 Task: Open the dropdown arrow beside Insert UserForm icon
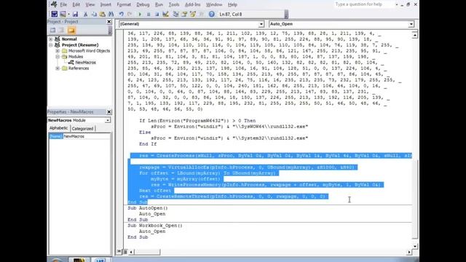point(68,14)
